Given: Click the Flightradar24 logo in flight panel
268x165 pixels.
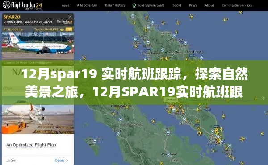Looking at the screenshot, I should point(64,21).
